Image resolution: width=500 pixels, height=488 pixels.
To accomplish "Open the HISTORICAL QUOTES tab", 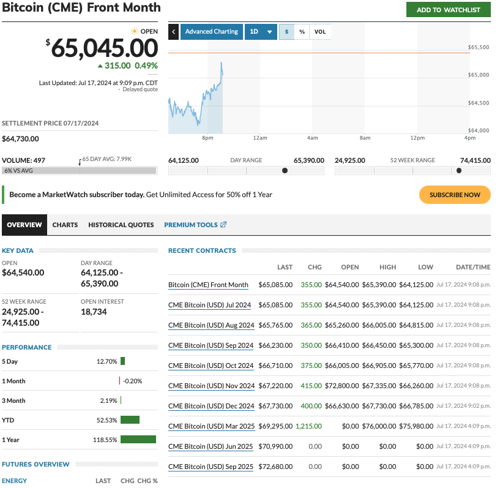I will point(121,224).
